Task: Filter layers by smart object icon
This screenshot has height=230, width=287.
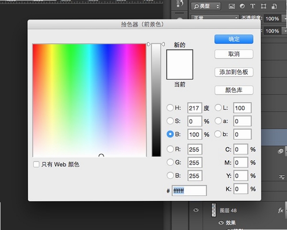Action: 274,6
